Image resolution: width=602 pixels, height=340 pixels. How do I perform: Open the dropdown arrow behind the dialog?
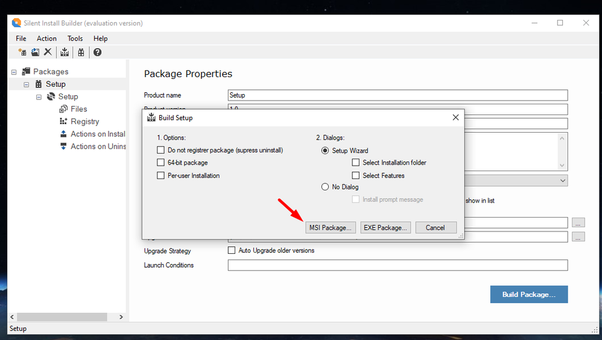coord(562,180)
